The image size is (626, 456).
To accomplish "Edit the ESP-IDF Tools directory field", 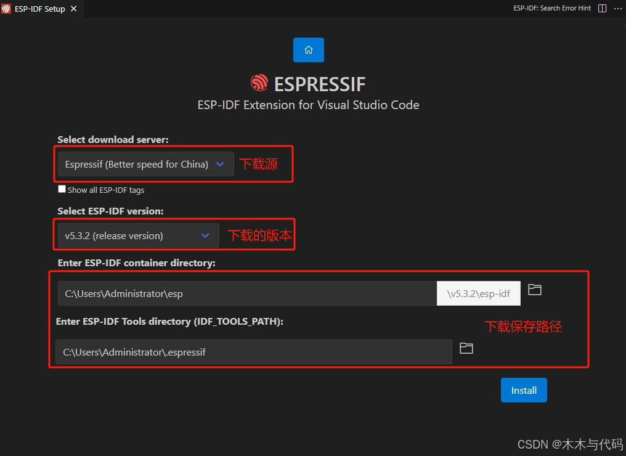I will [x=253, y=352].
